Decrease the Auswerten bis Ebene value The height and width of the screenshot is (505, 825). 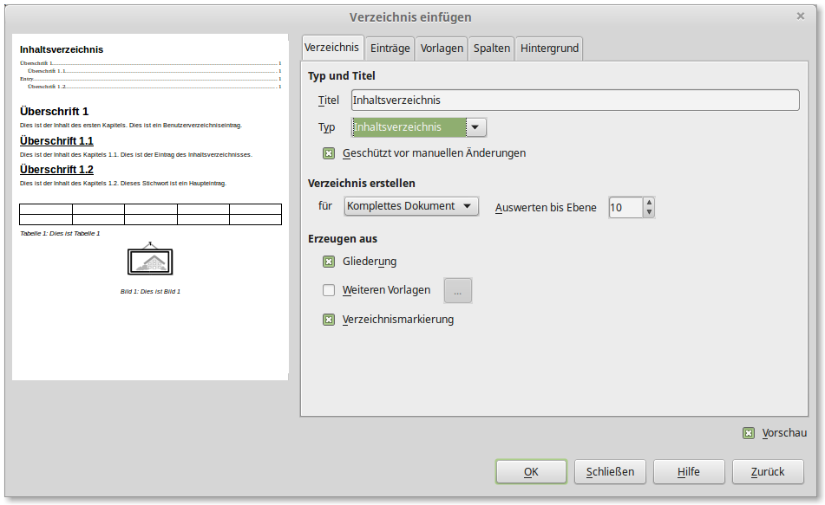point(649,212)
